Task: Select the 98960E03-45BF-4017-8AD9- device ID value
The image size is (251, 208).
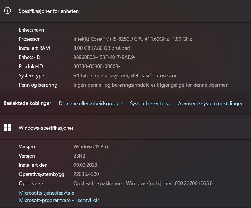Action: coord(104,57)
